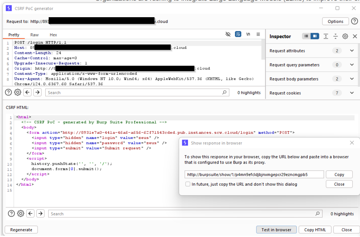Viewport: 360px width, 237px height.
Task: Select the Raw tab
Action: click(x=34, y=35)
